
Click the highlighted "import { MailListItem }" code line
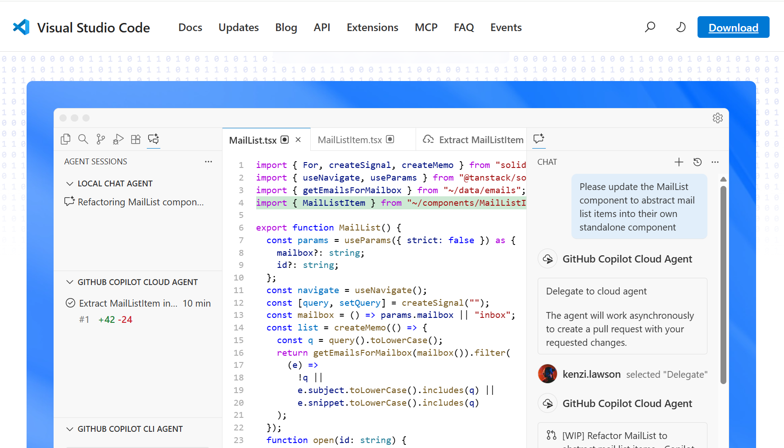pos(391,203)
